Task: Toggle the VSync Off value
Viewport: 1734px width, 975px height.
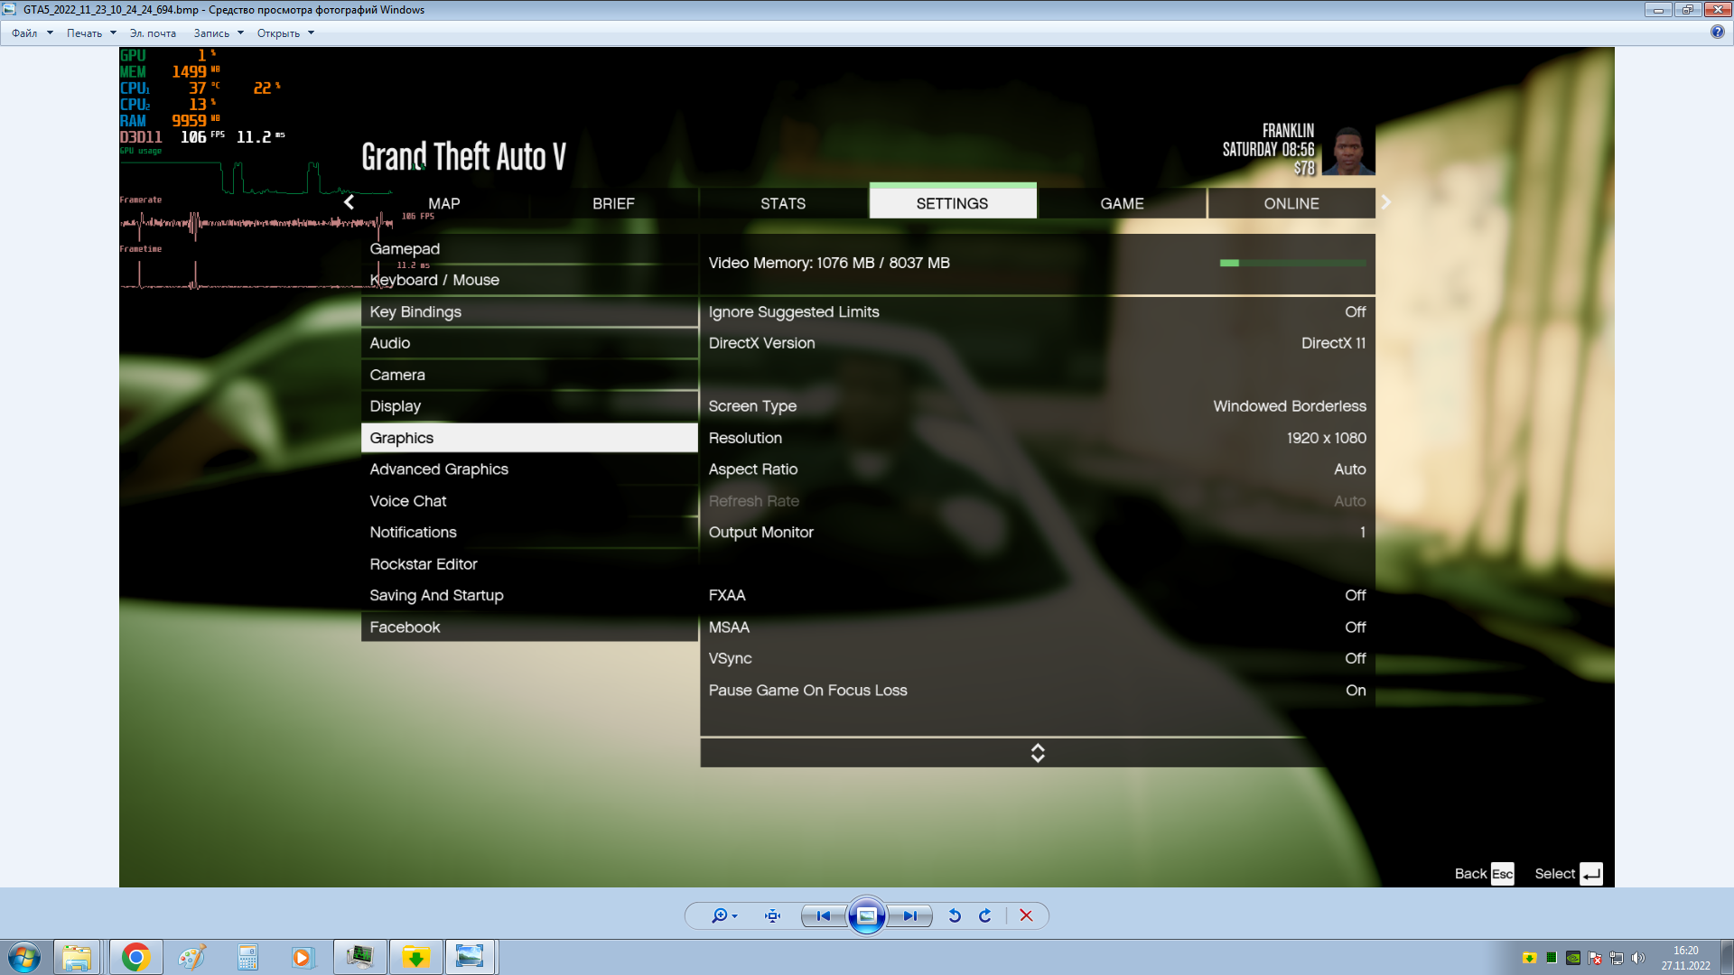Action: (x=1355, y=658)
